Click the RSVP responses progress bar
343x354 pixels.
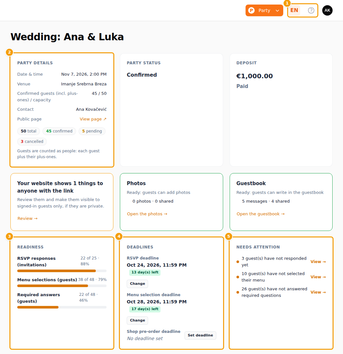point(62,271)
